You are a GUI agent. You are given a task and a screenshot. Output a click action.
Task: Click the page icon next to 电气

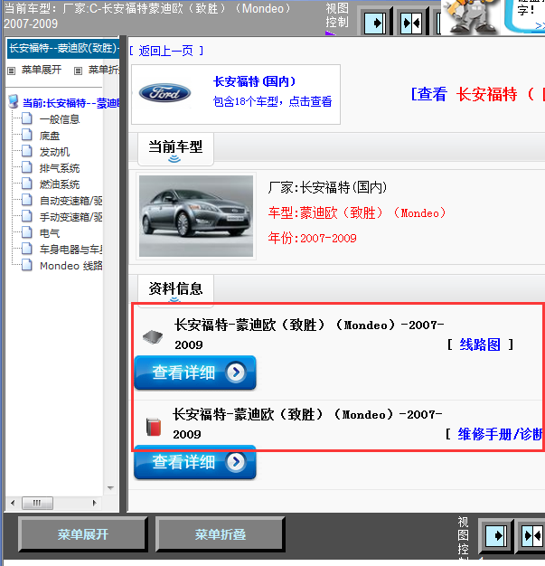[27, 232]
